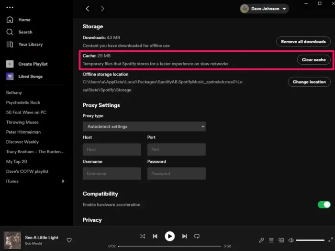Maximize the Spotify window
This screenshot has width=335, height=251.
(320, 3)
